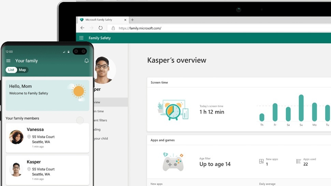
Task: Tap the sun weather icon in the welcome card
Action: (x=78, y=91)
